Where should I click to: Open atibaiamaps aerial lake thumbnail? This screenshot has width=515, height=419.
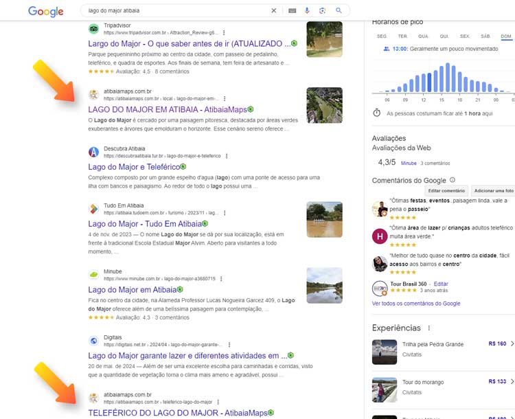coord(325,105)
